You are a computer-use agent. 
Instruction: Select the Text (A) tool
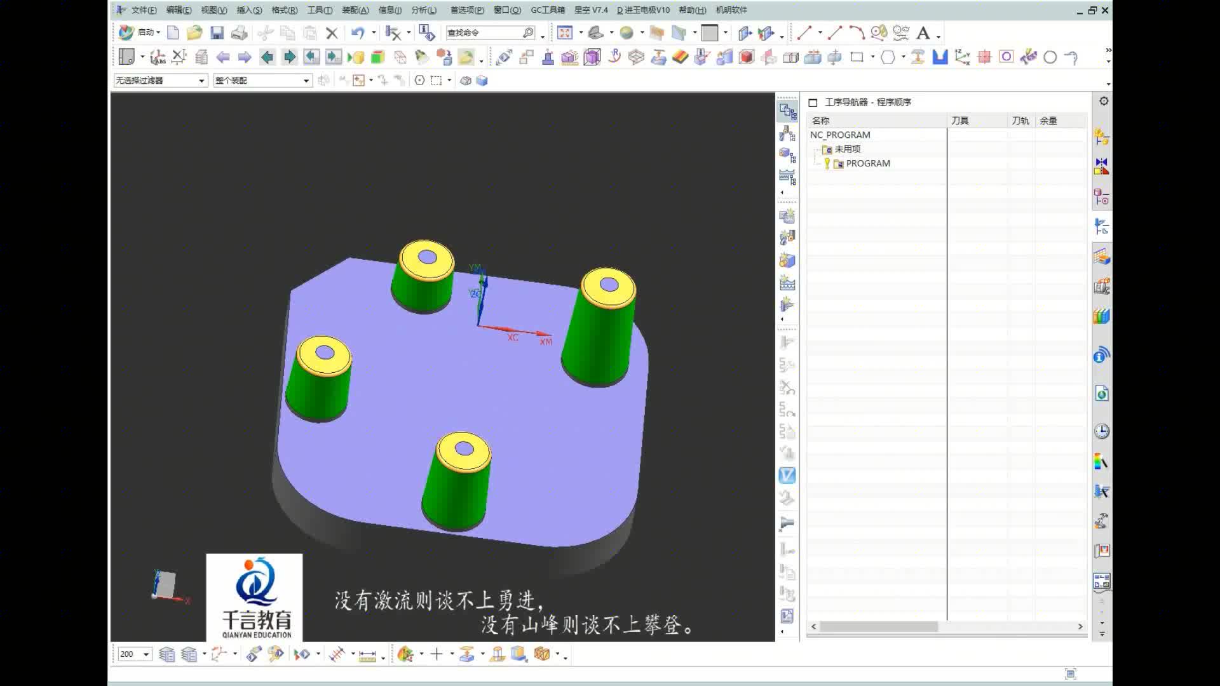(x=923, y=33)
